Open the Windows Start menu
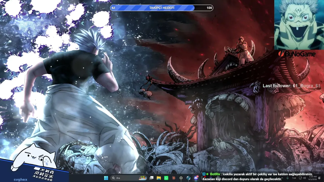Screen dimensions: 324x182 [106, 178]
